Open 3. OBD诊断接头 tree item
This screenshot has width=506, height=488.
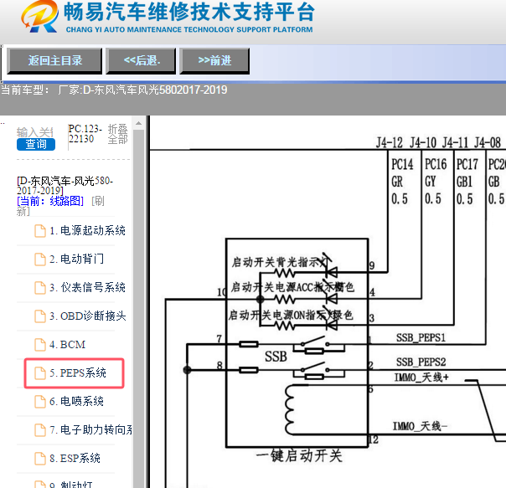(x=88, y=316)
